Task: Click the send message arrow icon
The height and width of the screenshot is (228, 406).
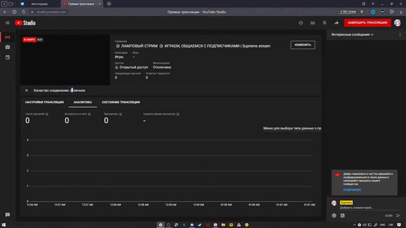Action: [x=398, y=215]
